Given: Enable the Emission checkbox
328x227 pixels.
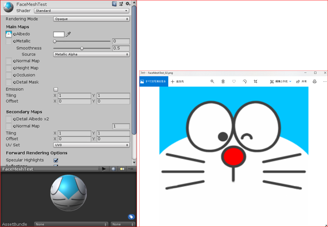Looking at the screenshot, I should [56, 89].
